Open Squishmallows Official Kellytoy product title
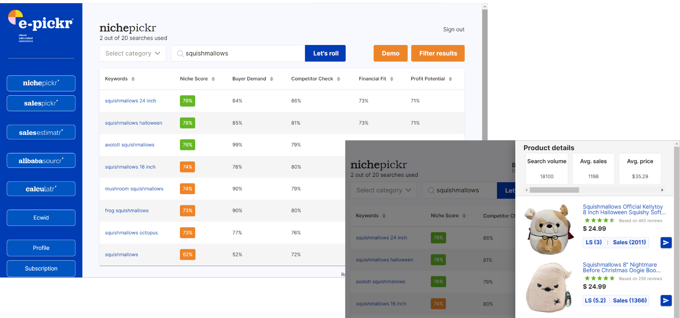Image resolution: width=680 pixels, height=318 pixels. (x=624, y=210)
